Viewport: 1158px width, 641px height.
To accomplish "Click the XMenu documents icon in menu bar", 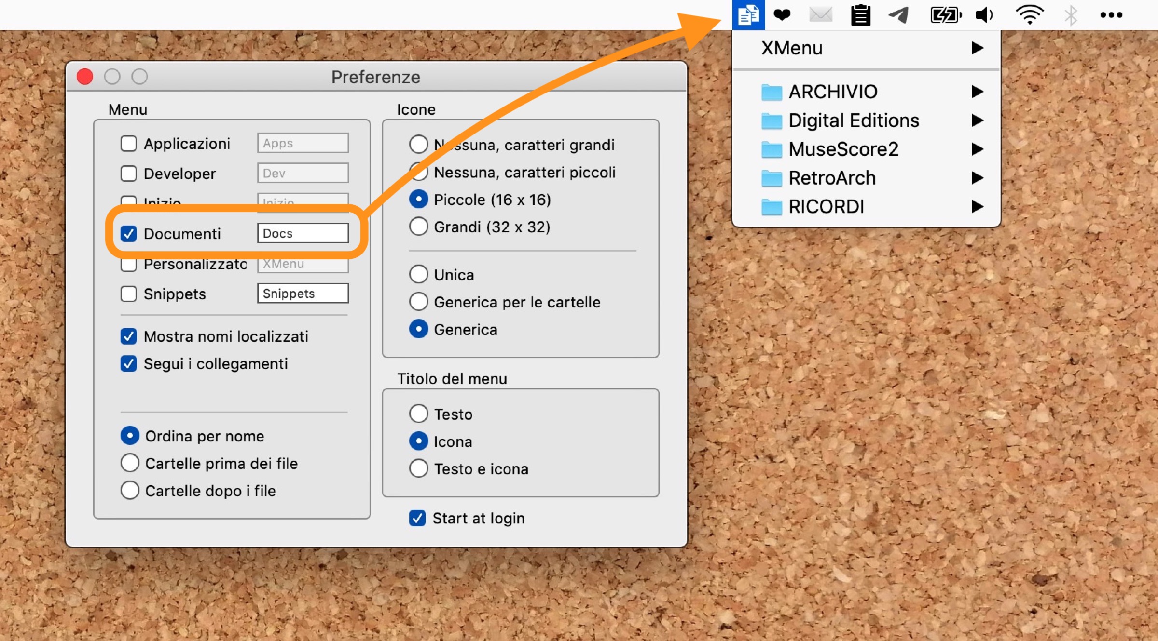I will click(x=748, y=15).
